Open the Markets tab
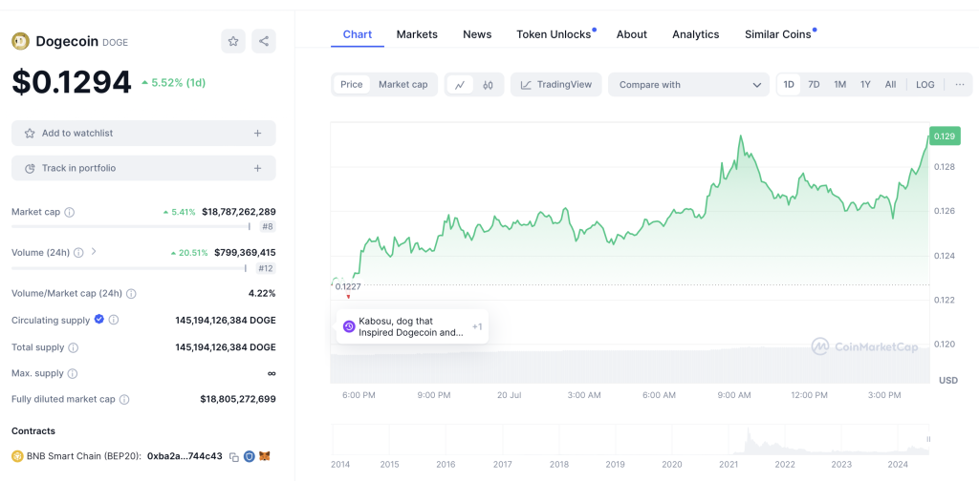 click(417, 34)
